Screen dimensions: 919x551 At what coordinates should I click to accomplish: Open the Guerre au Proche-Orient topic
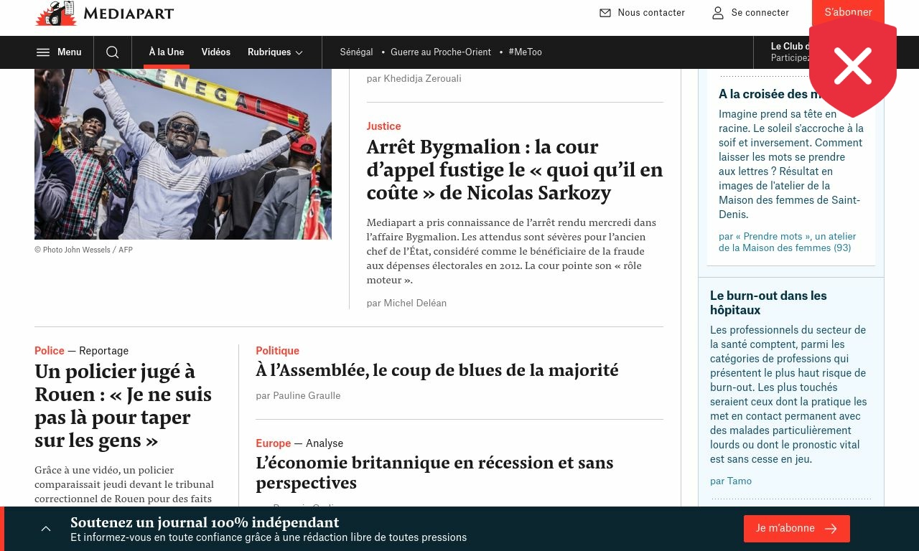click(x=441, y=52)
